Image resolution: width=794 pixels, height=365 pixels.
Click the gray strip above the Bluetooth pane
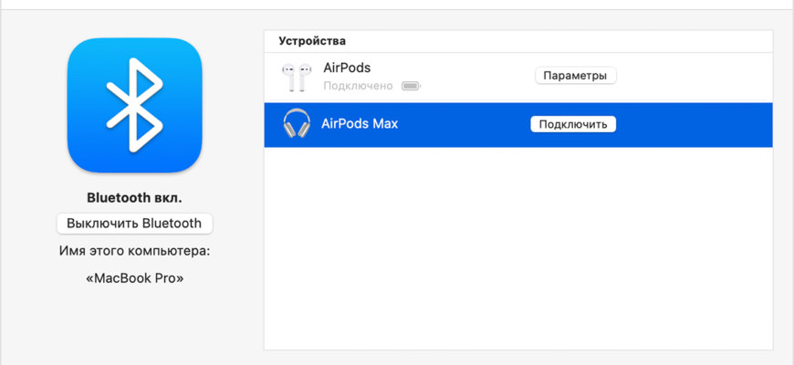[x=397, y=5]
